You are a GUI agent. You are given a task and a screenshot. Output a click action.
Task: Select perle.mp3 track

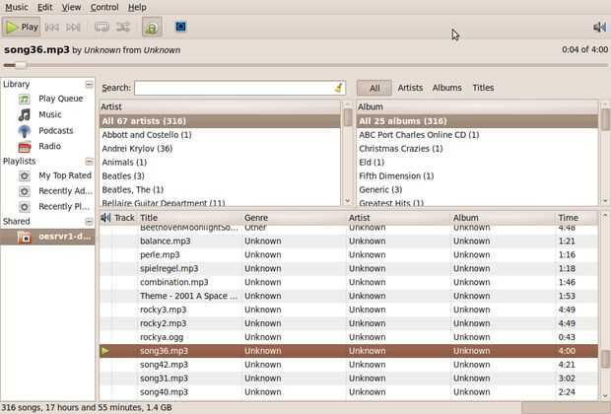pyautogui.click(x=349, y=255)
